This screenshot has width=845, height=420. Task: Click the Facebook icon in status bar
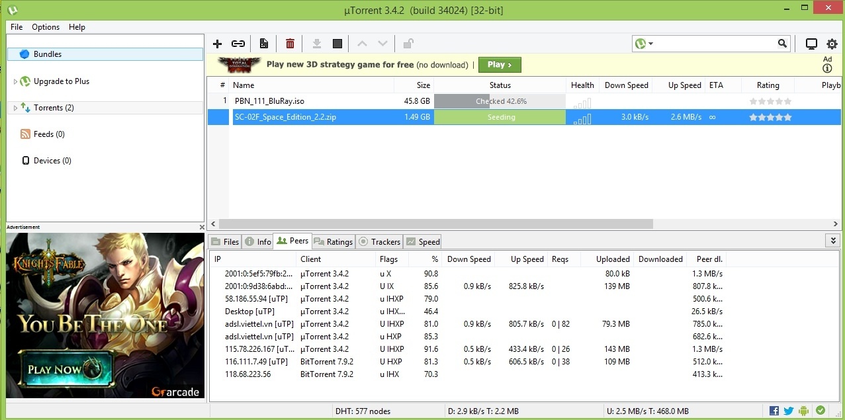point(774,411)
